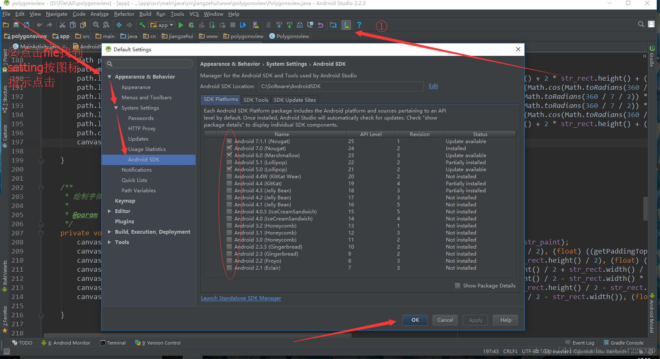
Task: Click the settings search field
Action: 149,64
